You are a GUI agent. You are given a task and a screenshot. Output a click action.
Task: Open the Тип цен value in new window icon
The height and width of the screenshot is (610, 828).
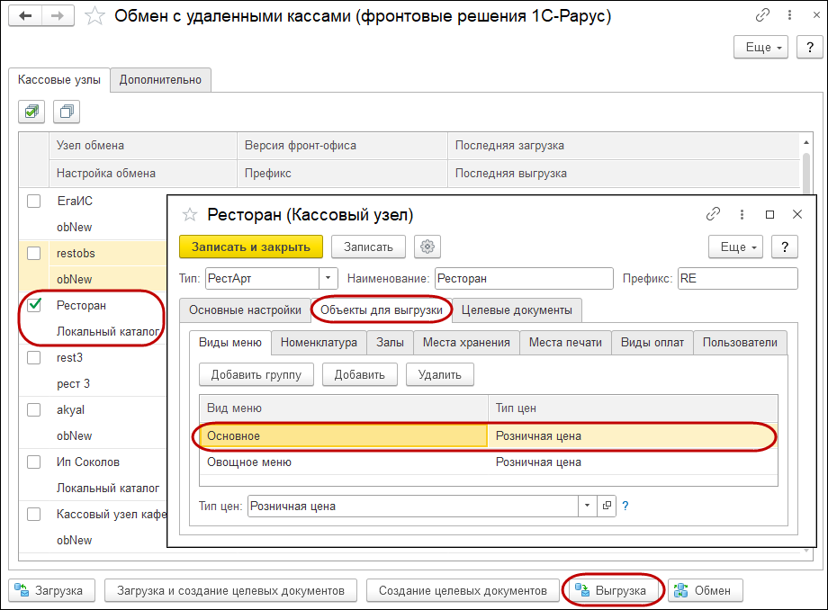pyautogui.click(x=607, y=506)
